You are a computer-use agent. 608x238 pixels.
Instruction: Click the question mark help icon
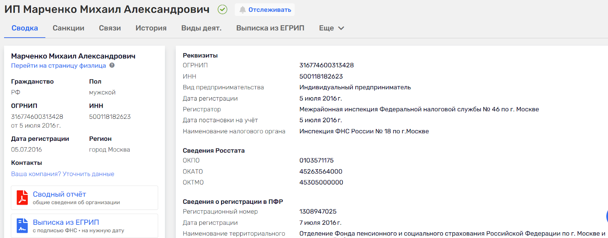[x=112, y=65]
